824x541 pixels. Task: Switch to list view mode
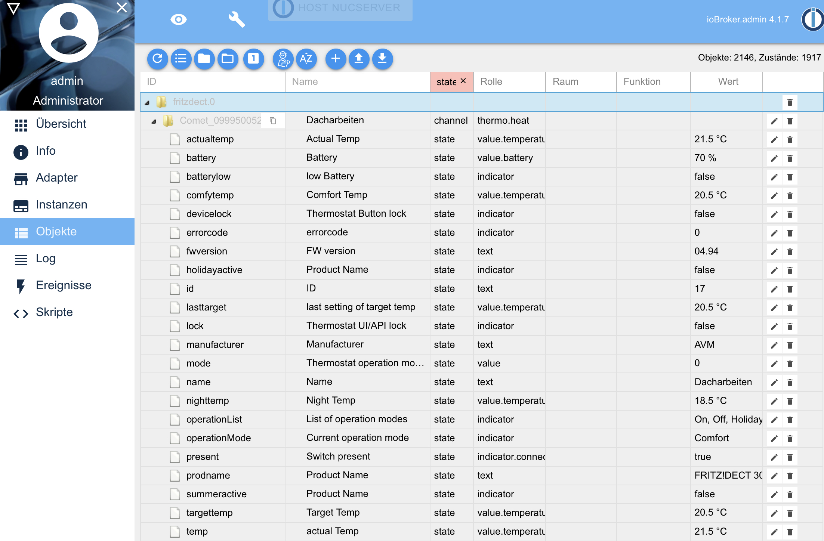(181, 59)
